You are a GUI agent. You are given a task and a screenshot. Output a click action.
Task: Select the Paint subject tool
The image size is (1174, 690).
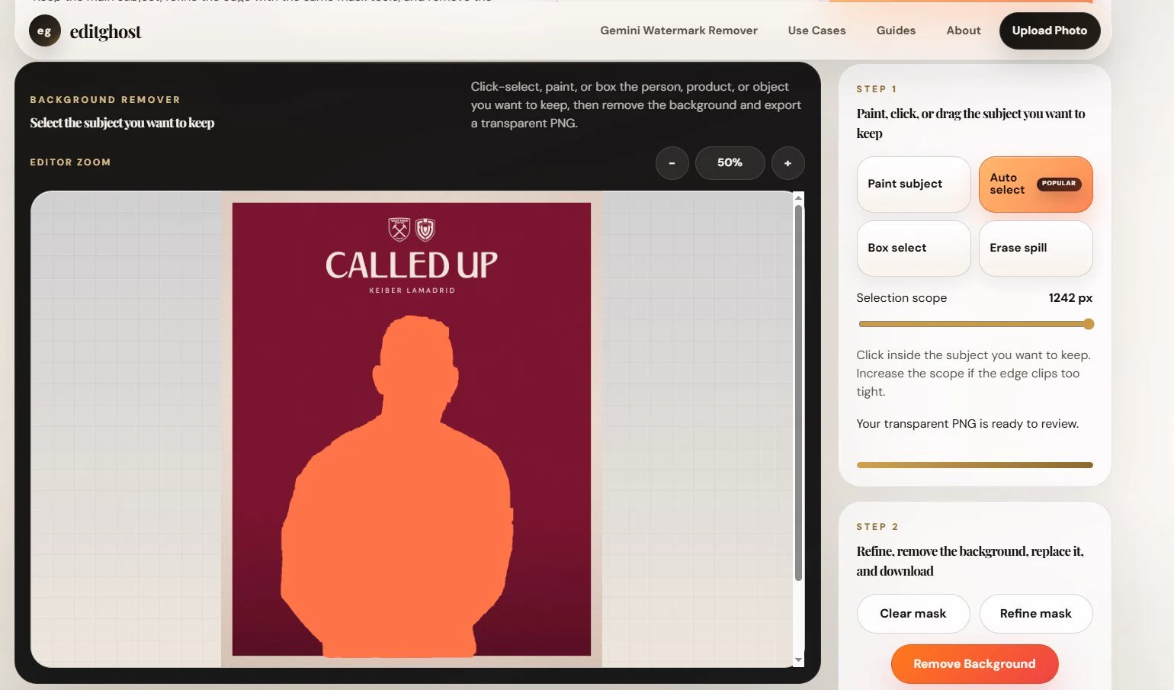(913, 185)
